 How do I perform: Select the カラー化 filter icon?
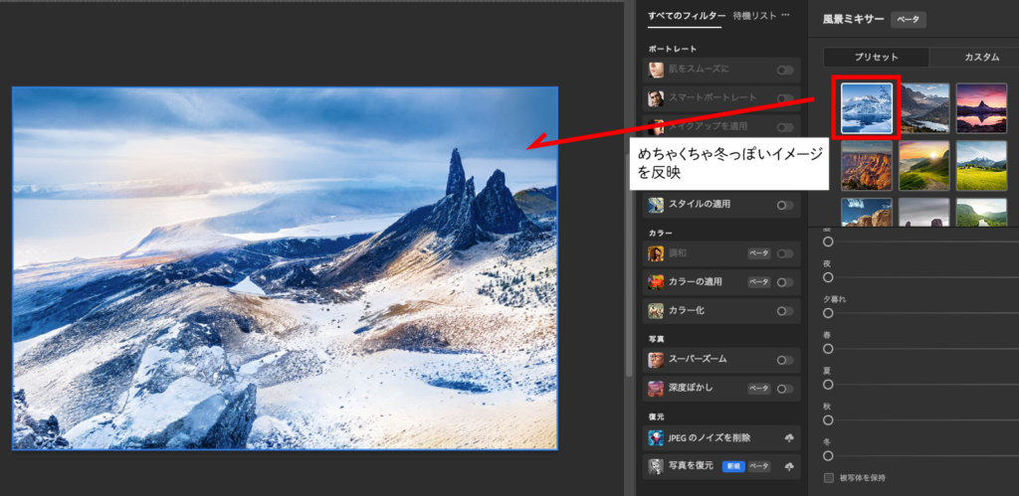tap(656, 311)
